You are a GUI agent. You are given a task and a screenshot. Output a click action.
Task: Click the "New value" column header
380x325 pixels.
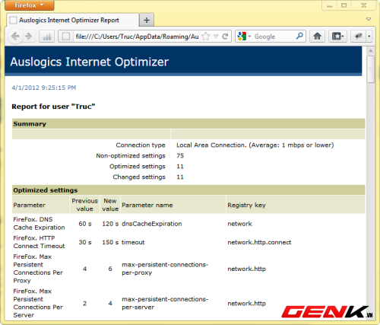[x=110, y=205]
